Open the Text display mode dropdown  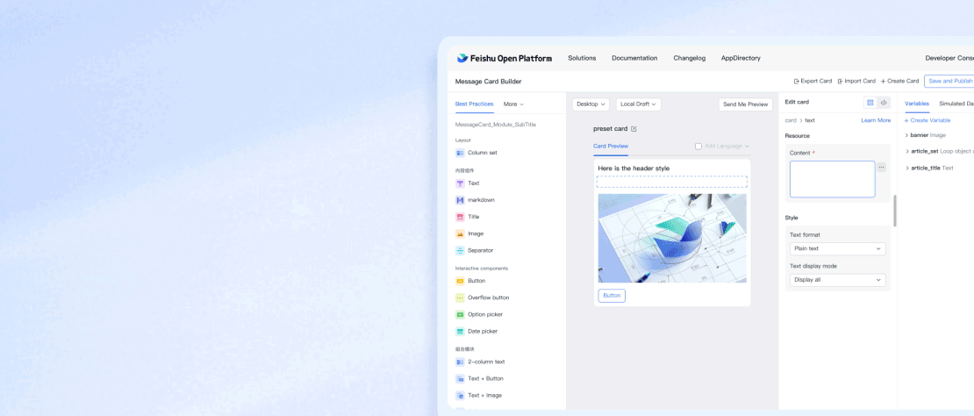[x=837, y=280]
